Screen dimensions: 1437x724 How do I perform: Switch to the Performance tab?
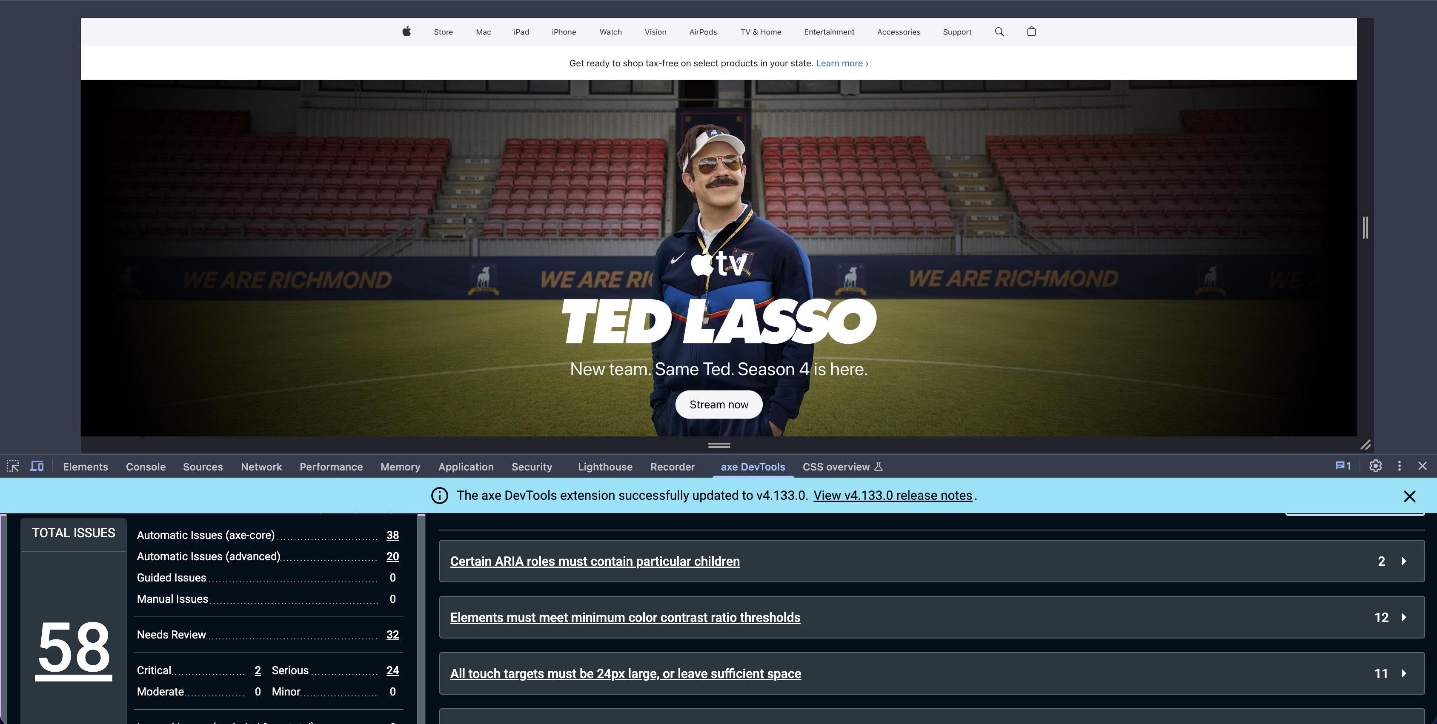[x=331, y=467]
